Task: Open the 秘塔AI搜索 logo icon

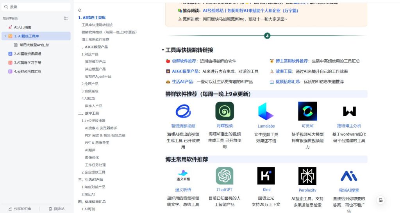Action: point(349,176)
